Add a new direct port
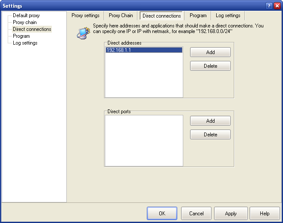 coord(210,121)
